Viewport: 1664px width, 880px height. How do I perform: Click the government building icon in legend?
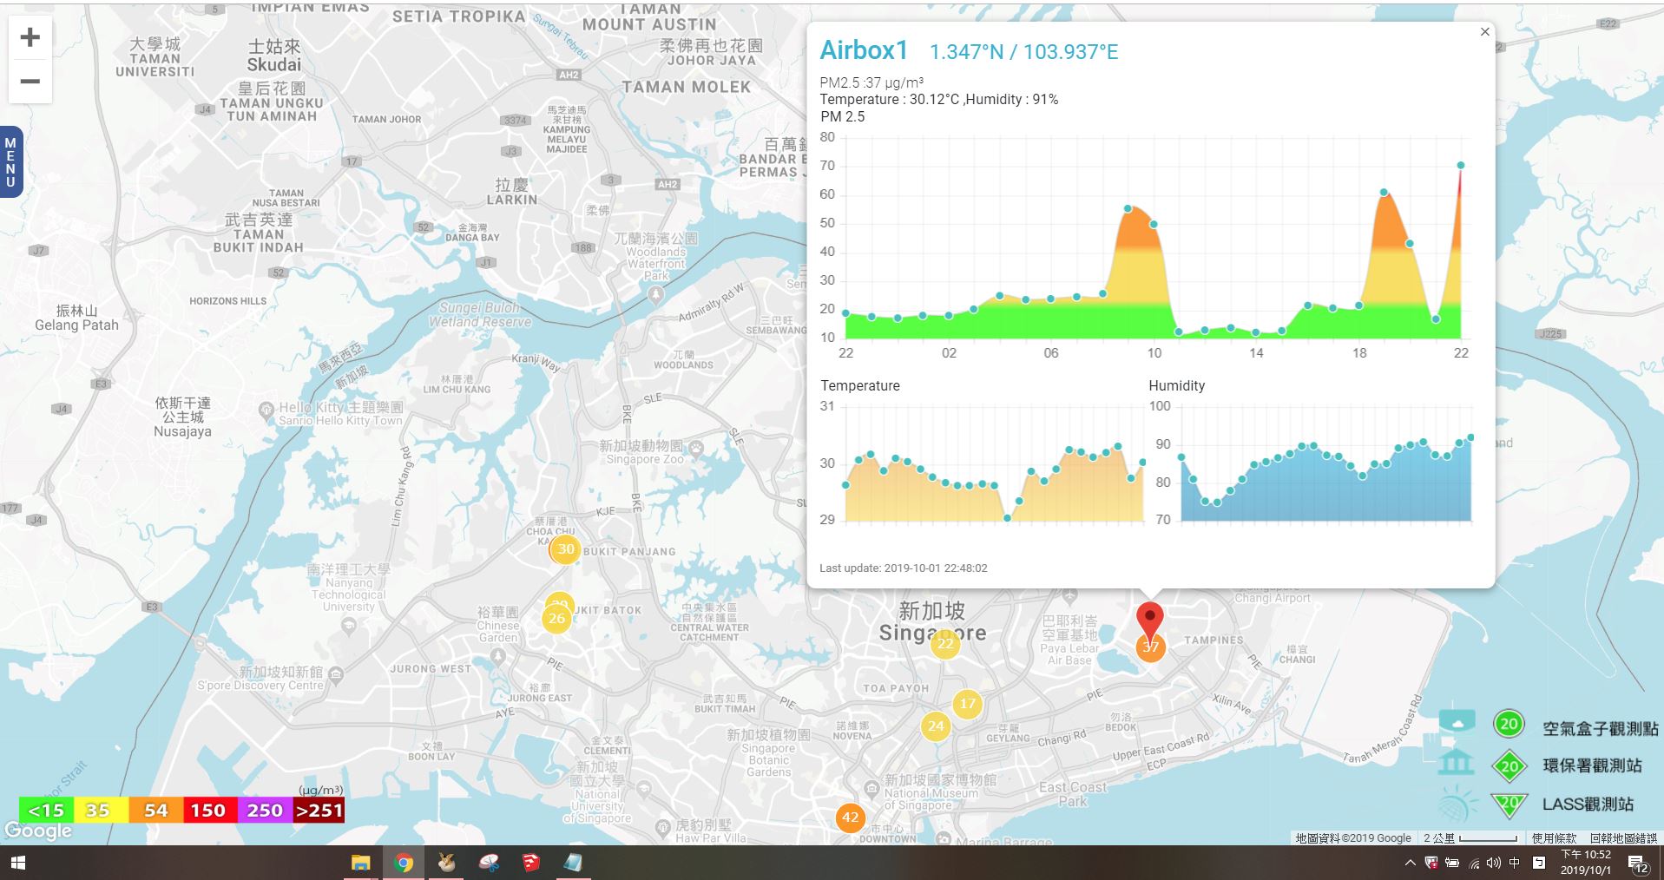[1457, 762]
